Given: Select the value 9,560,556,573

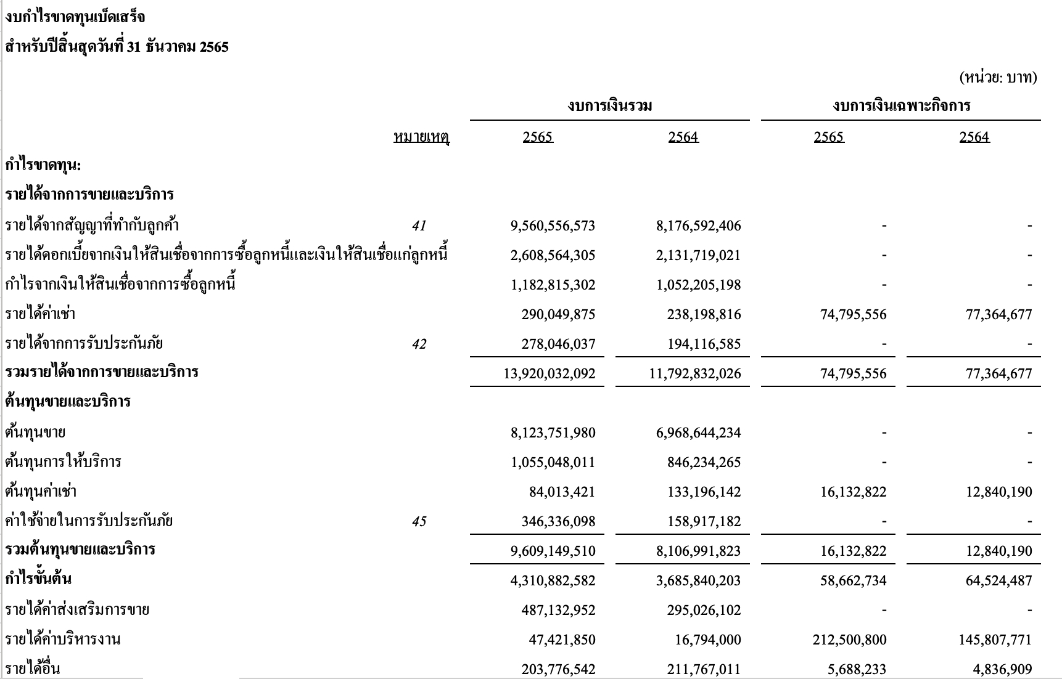Looking at the screenshot, I should 553,226.
